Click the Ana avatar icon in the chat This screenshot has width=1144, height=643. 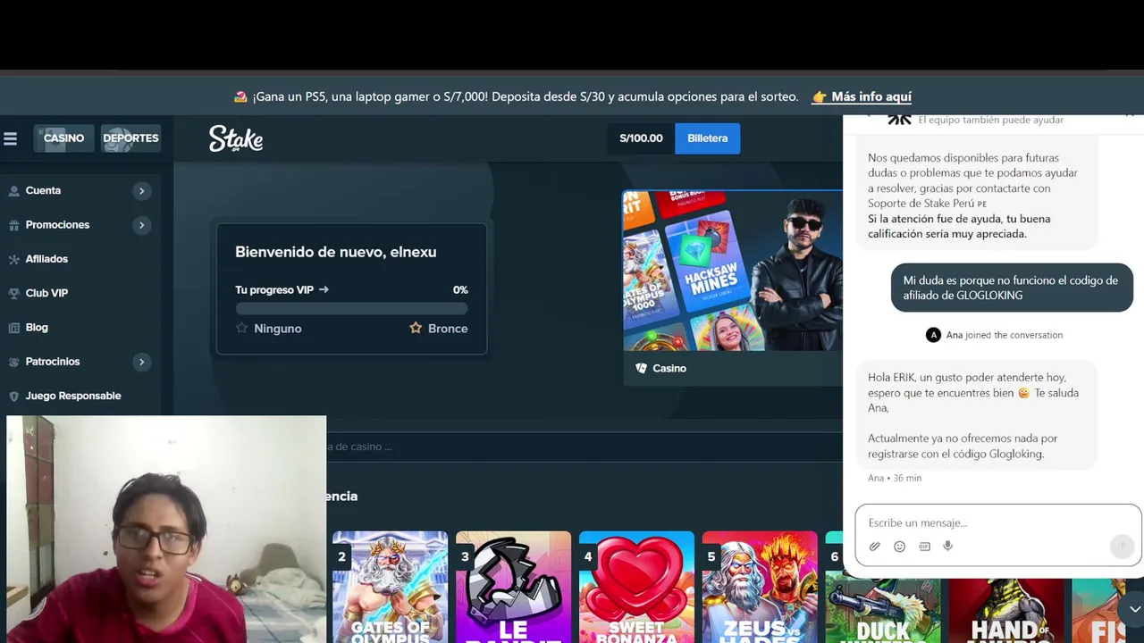tap(933, 335)
